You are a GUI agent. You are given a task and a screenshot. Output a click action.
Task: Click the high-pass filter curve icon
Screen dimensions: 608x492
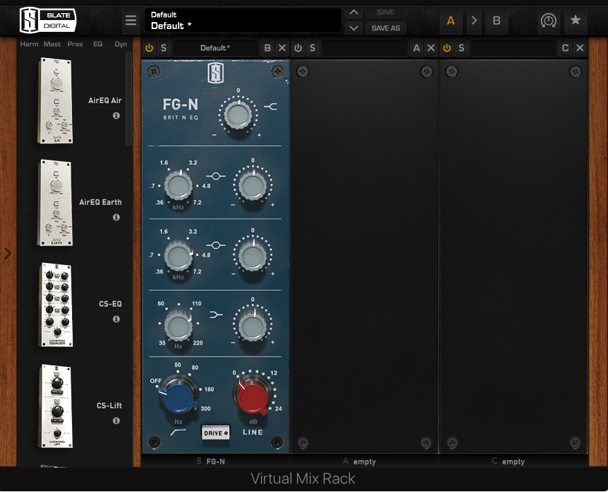tap(179, 432)
